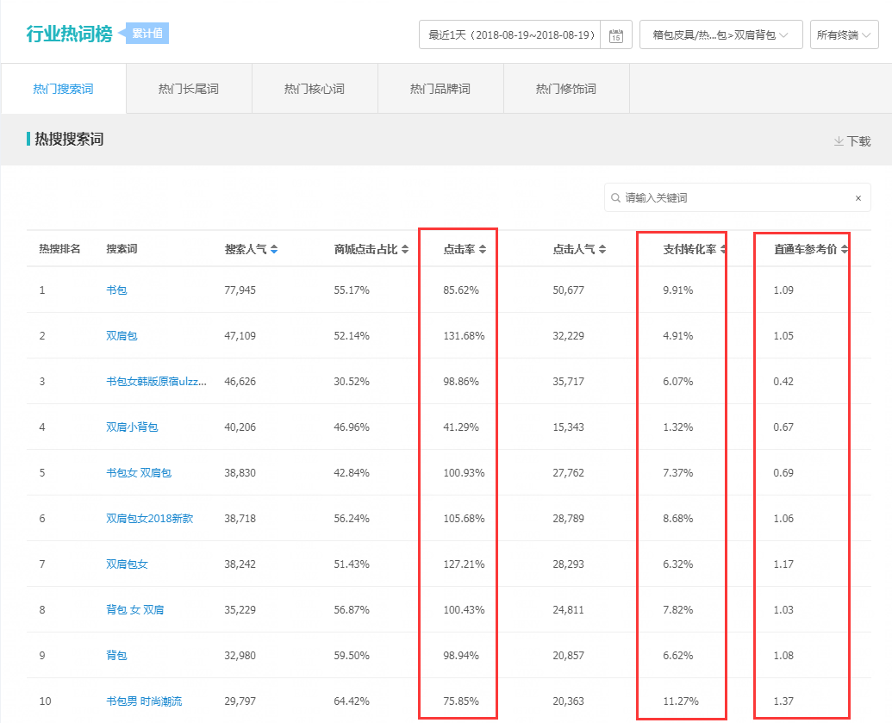Open the 最近1天 date range selector
The image size is (892, 723).
click(x=512, y=35)
